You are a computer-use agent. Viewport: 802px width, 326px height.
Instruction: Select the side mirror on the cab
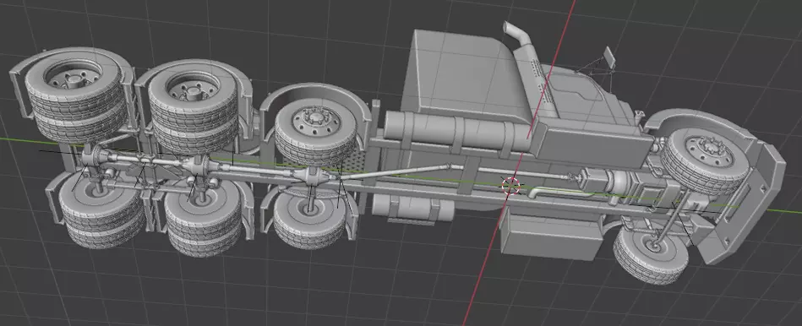(608, 57)
